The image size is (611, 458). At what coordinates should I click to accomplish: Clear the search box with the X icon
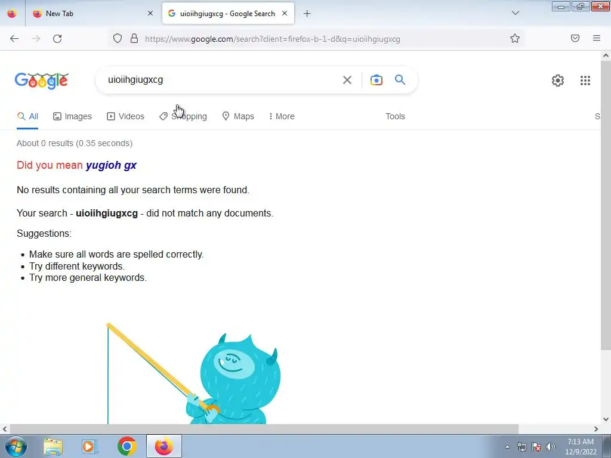coord(347,80)
